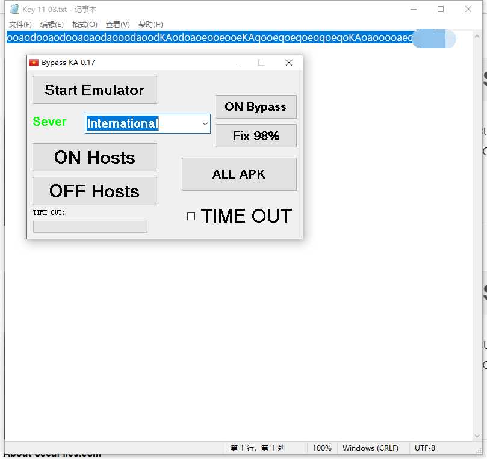Click the TIME OUT text field

click(x=90, y=227)
